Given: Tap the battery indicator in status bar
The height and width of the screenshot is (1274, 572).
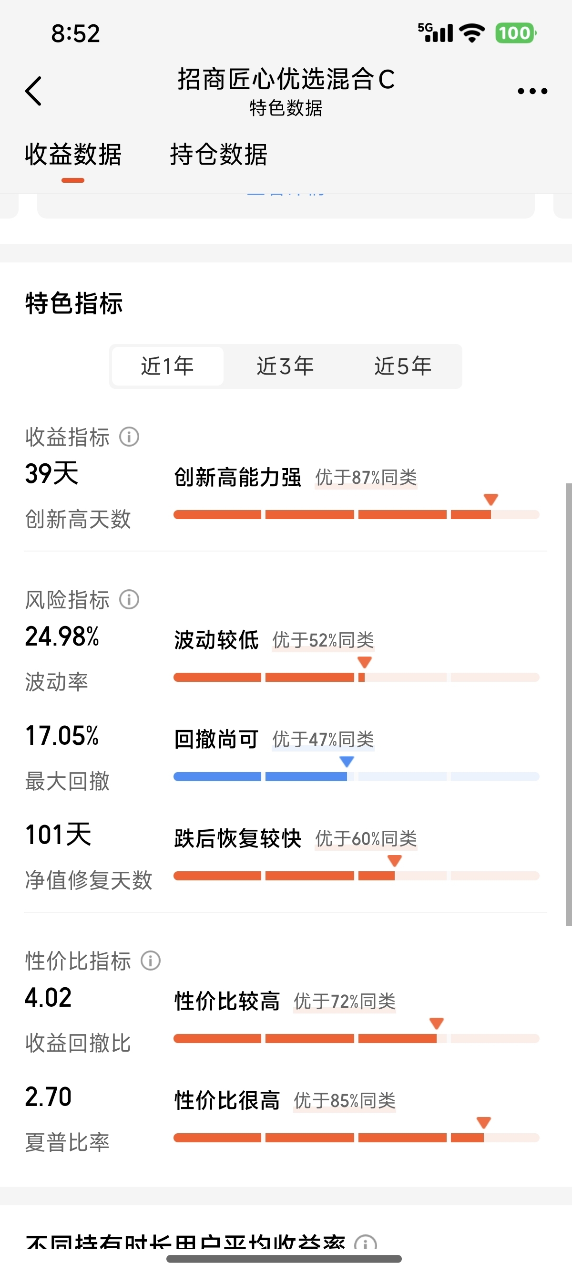Looking at the screenshot, I should pyautogui.click(x=516, y=33).
